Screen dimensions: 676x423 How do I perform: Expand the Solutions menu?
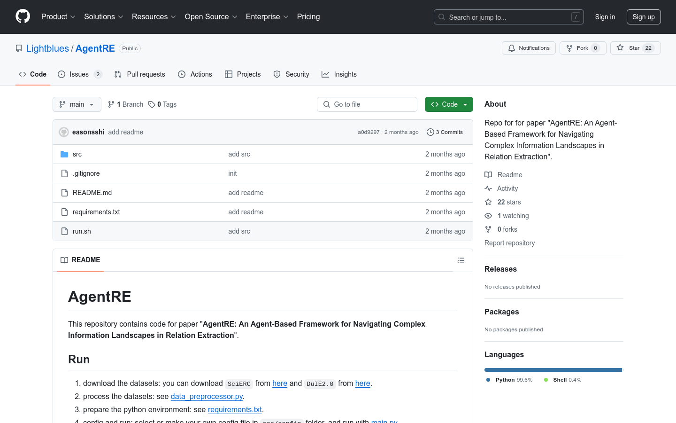coord(103,17)
